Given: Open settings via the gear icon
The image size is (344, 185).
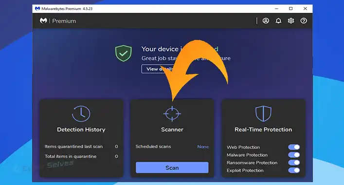Looking at the screenshot, I should coord(291,21).
